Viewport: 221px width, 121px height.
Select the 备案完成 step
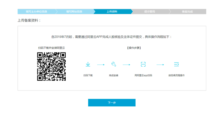(x=187, y=12)
